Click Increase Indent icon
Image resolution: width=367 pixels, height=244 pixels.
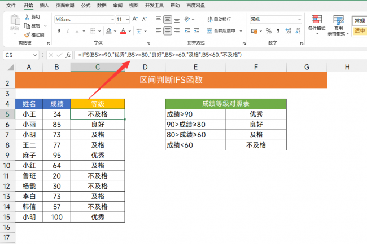point(196,30)
